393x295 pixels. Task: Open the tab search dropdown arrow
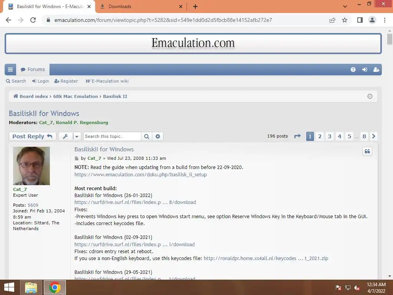pyautogui.click(x=345, y=7)
